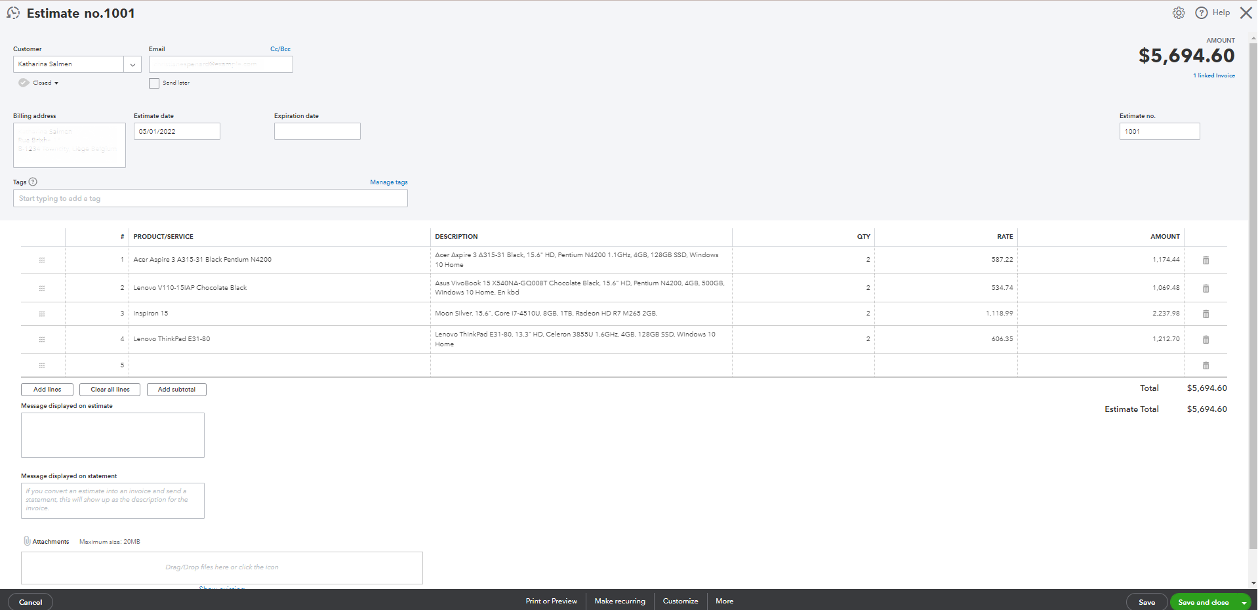Click rate value 606.35
Image resolution: width=1258 pixels, height=610 pixels.
click(1002, 339)
